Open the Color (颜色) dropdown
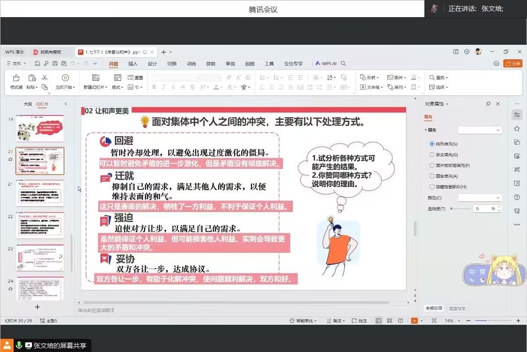The image size is (527, 352). coord(479,198)
